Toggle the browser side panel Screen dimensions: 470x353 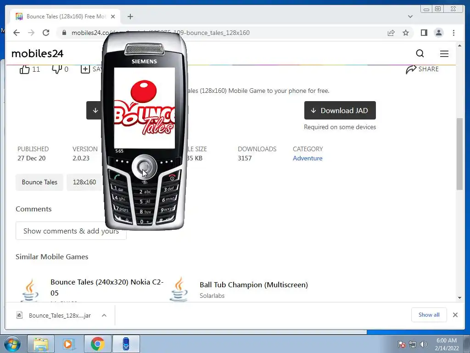click(x=424, y=33)
